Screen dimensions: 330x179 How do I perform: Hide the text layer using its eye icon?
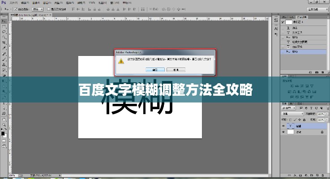283,126
